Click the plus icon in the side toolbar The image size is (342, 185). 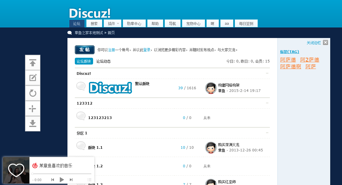coord(33,108)
